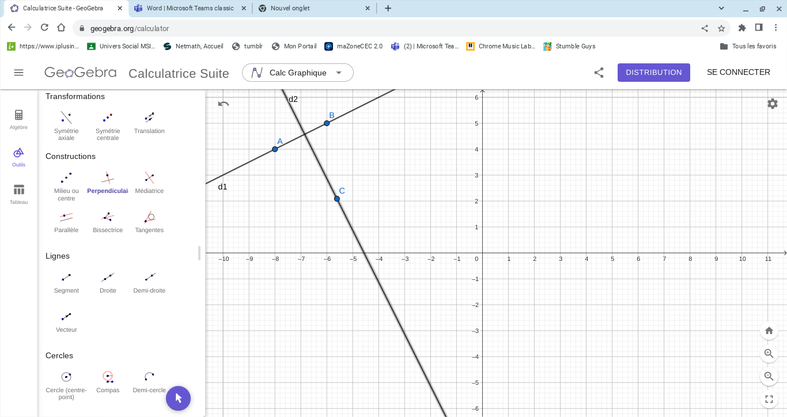Select the Parallèle tool
Viewport: 787px width, 417px height.
[66, 222]
